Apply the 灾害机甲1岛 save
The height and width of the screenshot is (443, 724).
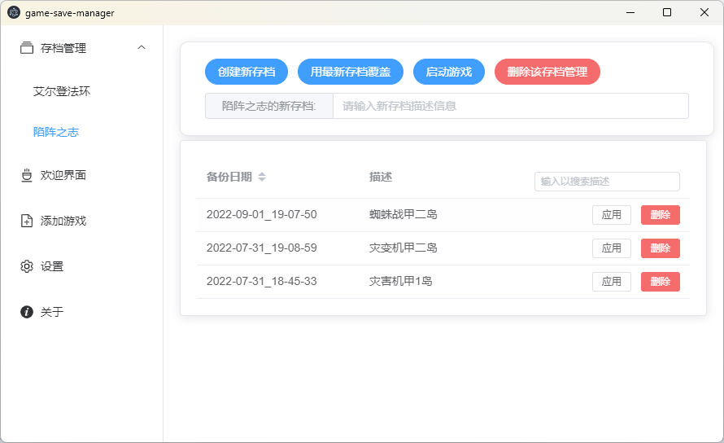point(611,282)
